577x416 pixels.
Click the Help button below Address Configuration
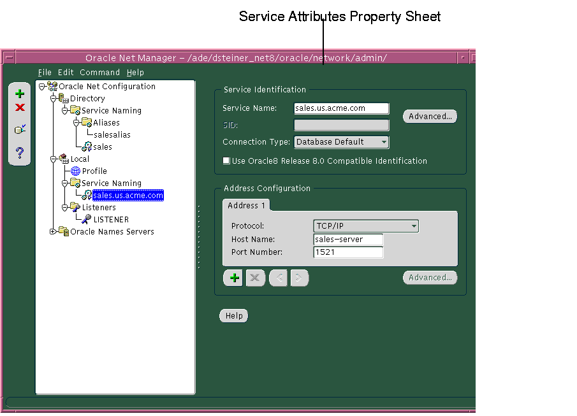[x=233, y=315]
